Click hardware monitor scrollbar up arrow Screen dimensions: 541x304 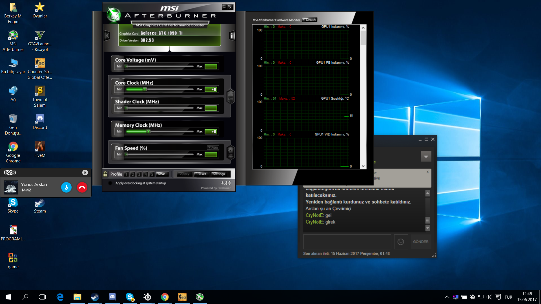pyautogui.click(x=363, y=28)
